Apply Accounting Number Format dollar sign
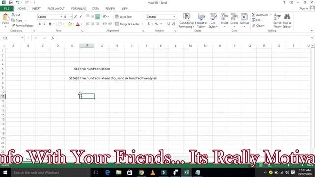The width and height of the screenshot is (315, 177). pos(149,24)
